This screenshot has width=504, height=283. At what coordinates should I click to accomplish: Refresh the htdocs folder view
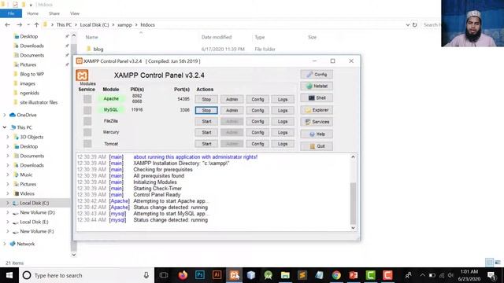415,24
